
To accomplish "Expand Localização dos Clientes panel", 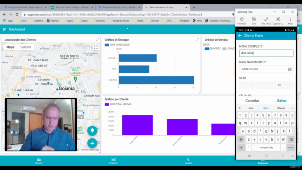I will (x=98, y=39).
